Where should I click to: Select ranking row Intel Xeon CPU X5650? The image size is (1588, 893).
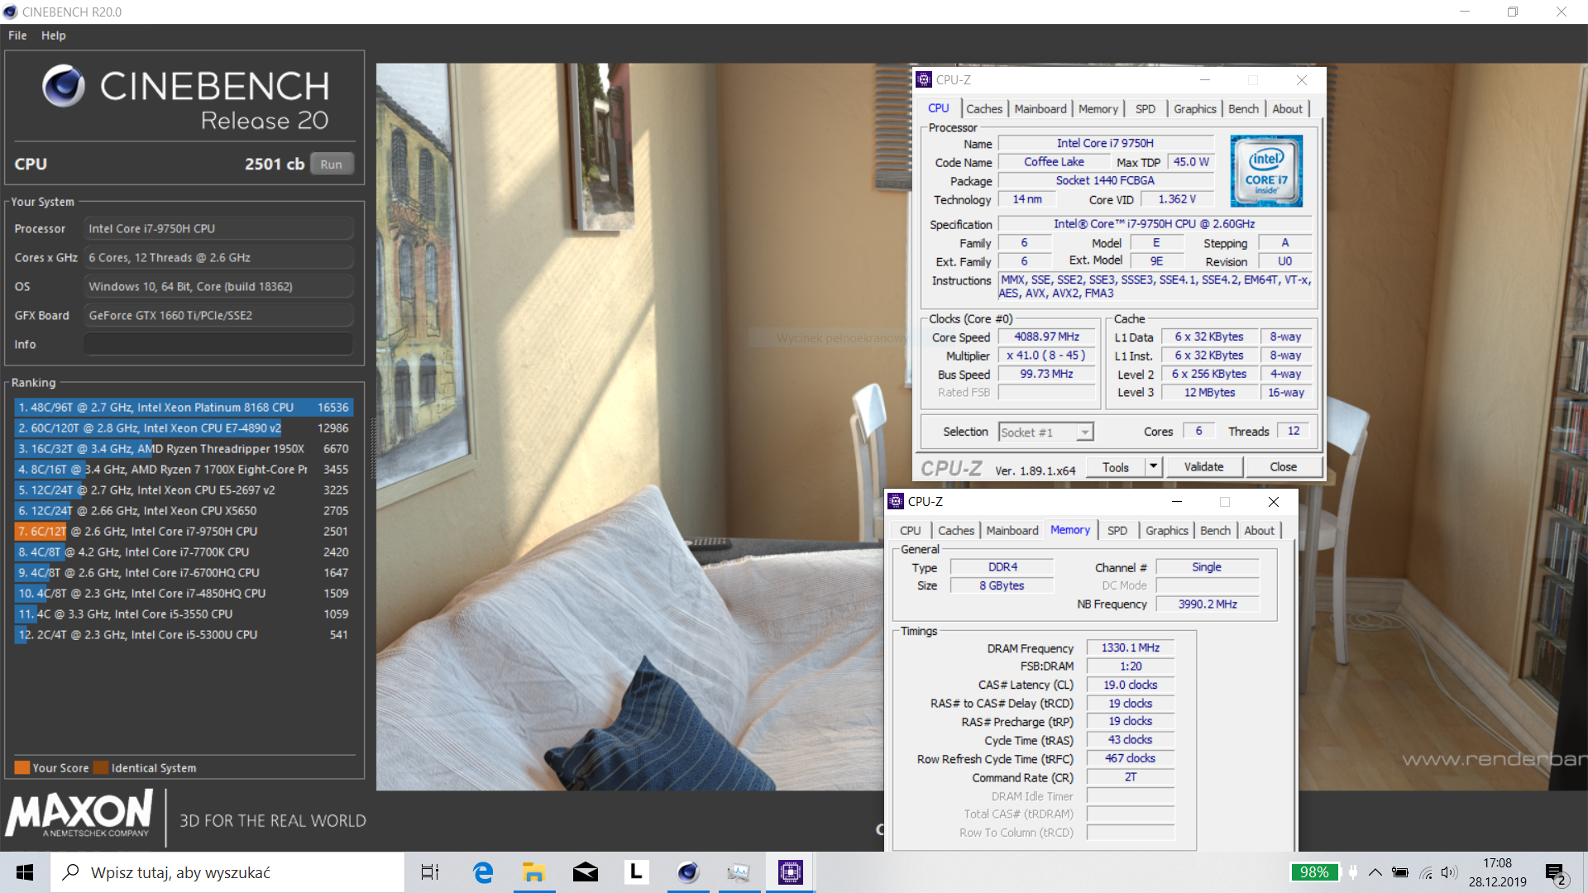click(x=184, y=511)
